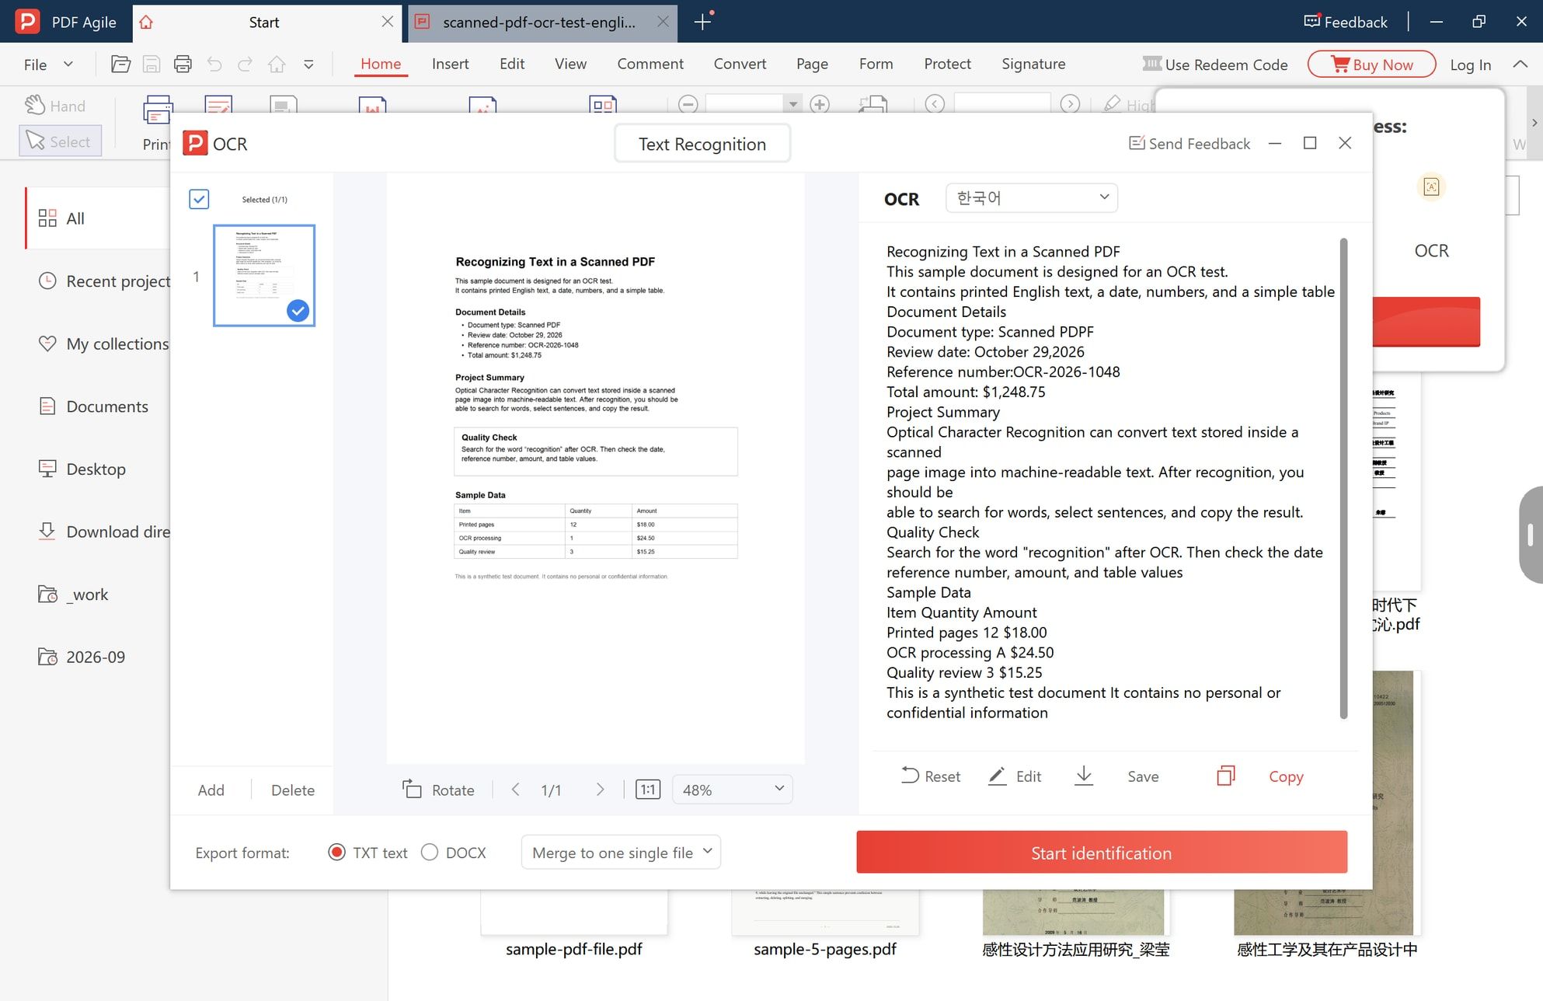Viewport: 1543px width, 1001px height.
Task: Open the Convert ribbon tab
Action: pos(740,64)
